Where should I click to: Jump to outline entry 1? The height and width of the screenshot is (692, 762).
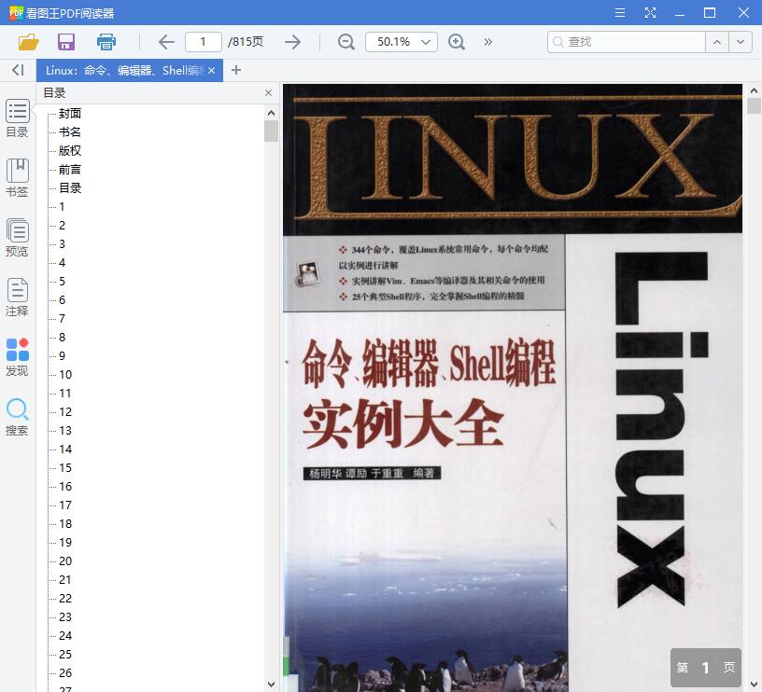point(62,207)
